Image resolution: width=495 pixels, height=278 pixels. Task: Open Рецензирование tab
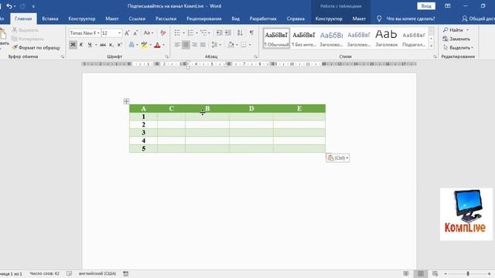(204, 19)
